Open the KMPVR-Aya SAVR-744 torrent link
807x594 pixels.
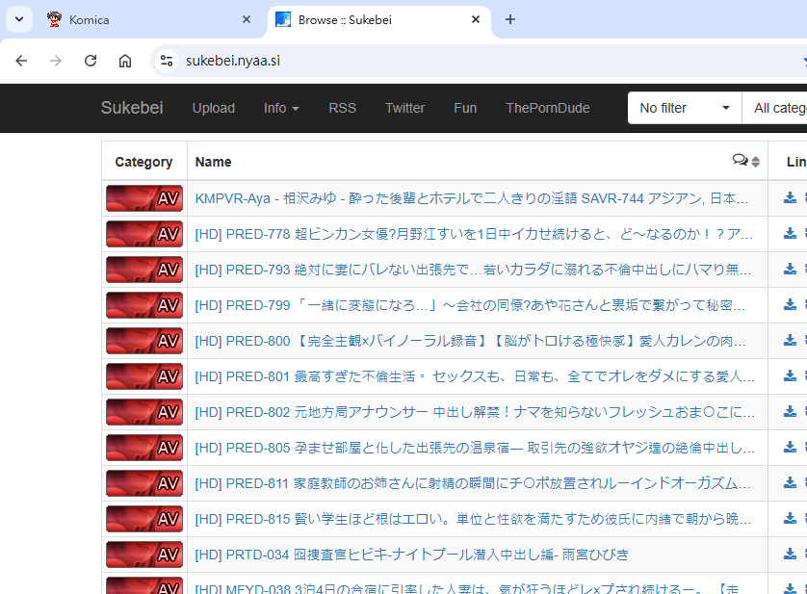(x=472, y=198)
